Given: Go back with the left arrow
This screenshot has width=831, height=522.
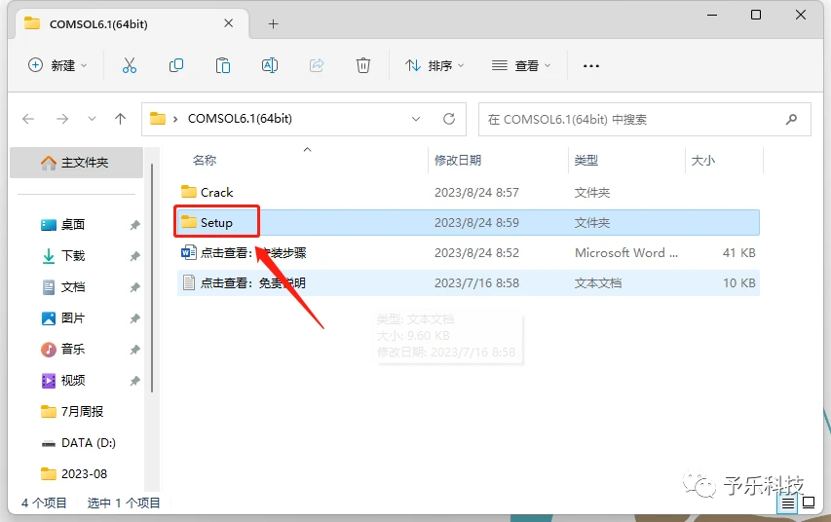Looking at the screenshot, I should (x=28, y=119).
